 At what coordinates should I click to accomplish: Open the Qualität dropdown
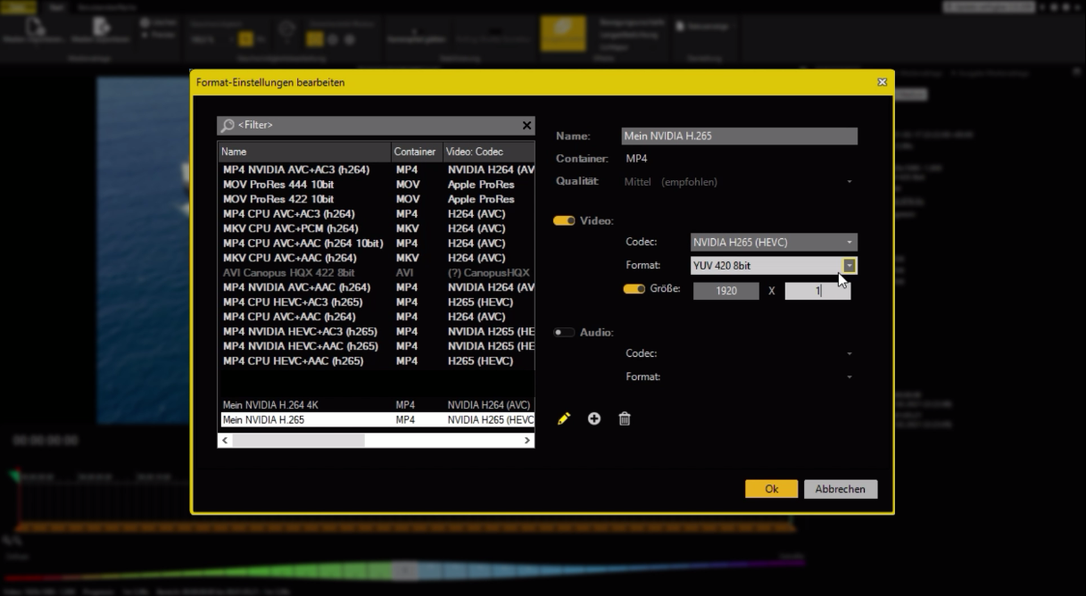849,181
